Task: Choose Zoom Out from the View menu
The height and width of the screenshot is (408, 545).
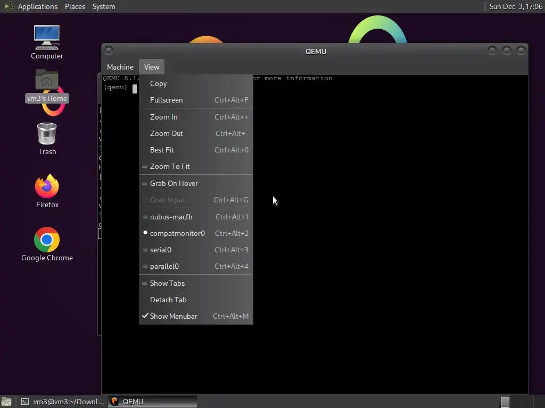Action: (x=196, y=133)
